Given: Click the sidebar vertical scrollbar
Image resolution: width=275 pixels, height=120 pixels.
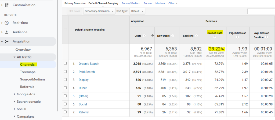Looking at the screenshot, I should pos(58,54).
